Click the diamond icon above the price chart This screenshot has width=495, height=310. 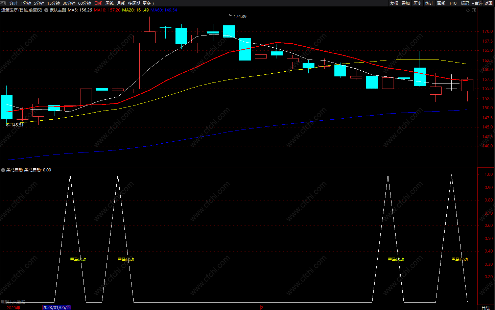click(468, 10)
